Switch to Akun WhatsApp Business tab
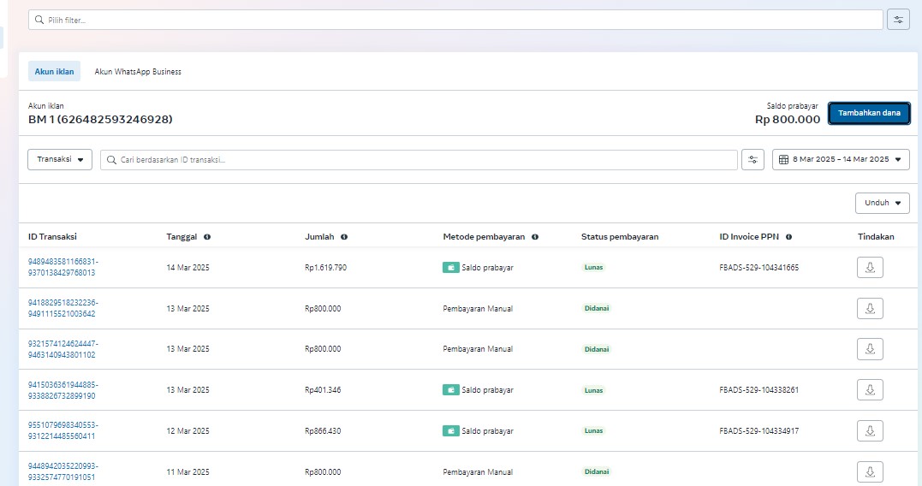This screenshot has height=486, width=922. coord(138,72)
